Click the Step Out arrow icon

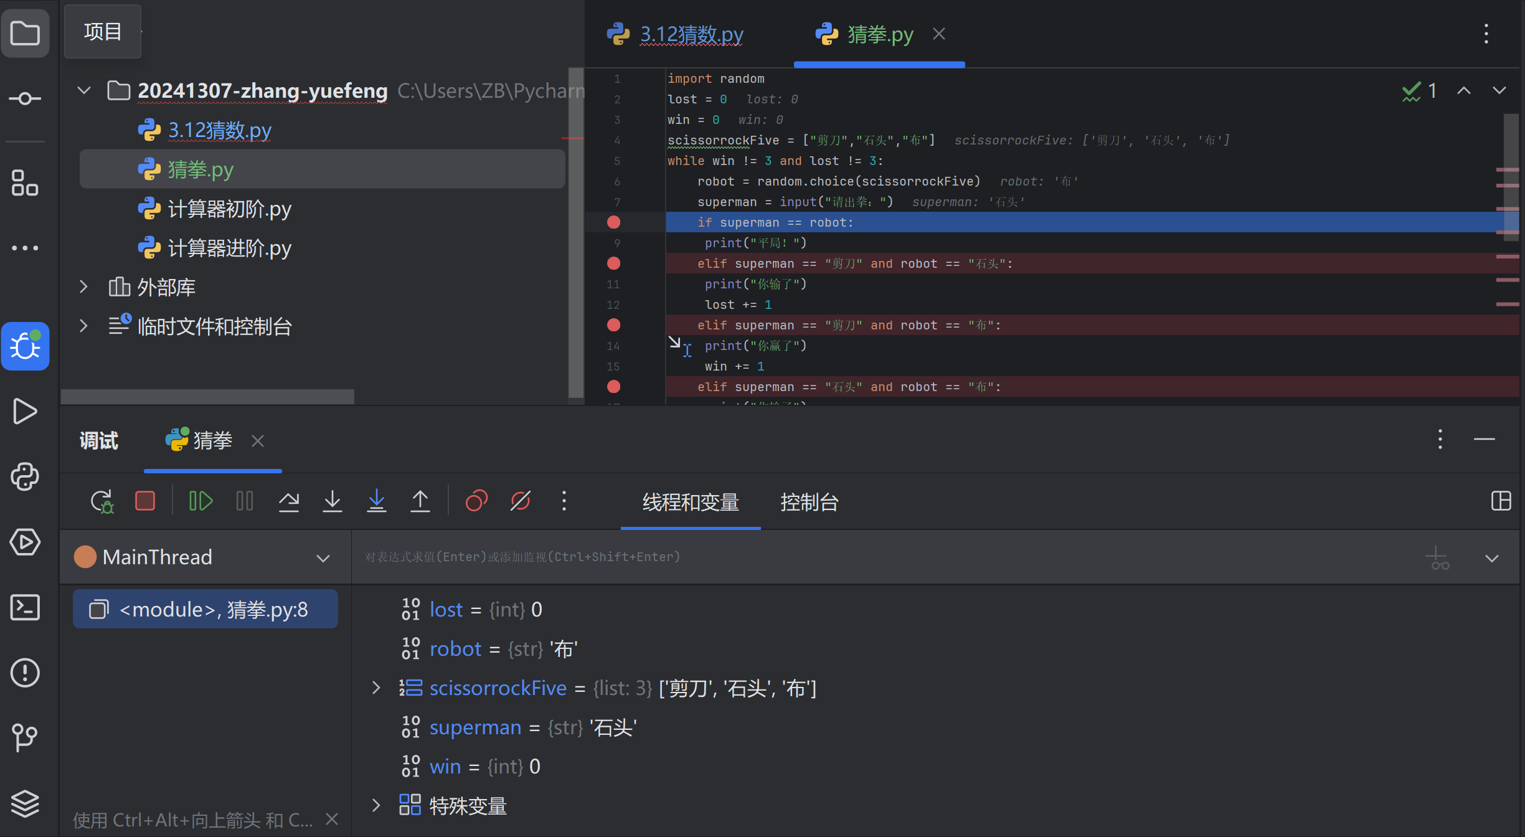tap(420, 501)
